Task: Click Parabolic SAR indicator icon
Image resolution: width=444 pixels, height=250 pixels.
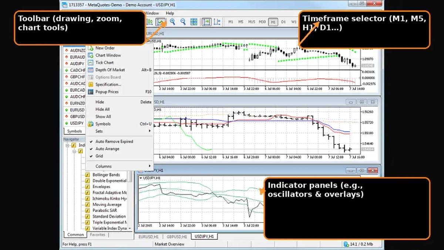Action: pyautogui.click(x=88, y=210)
